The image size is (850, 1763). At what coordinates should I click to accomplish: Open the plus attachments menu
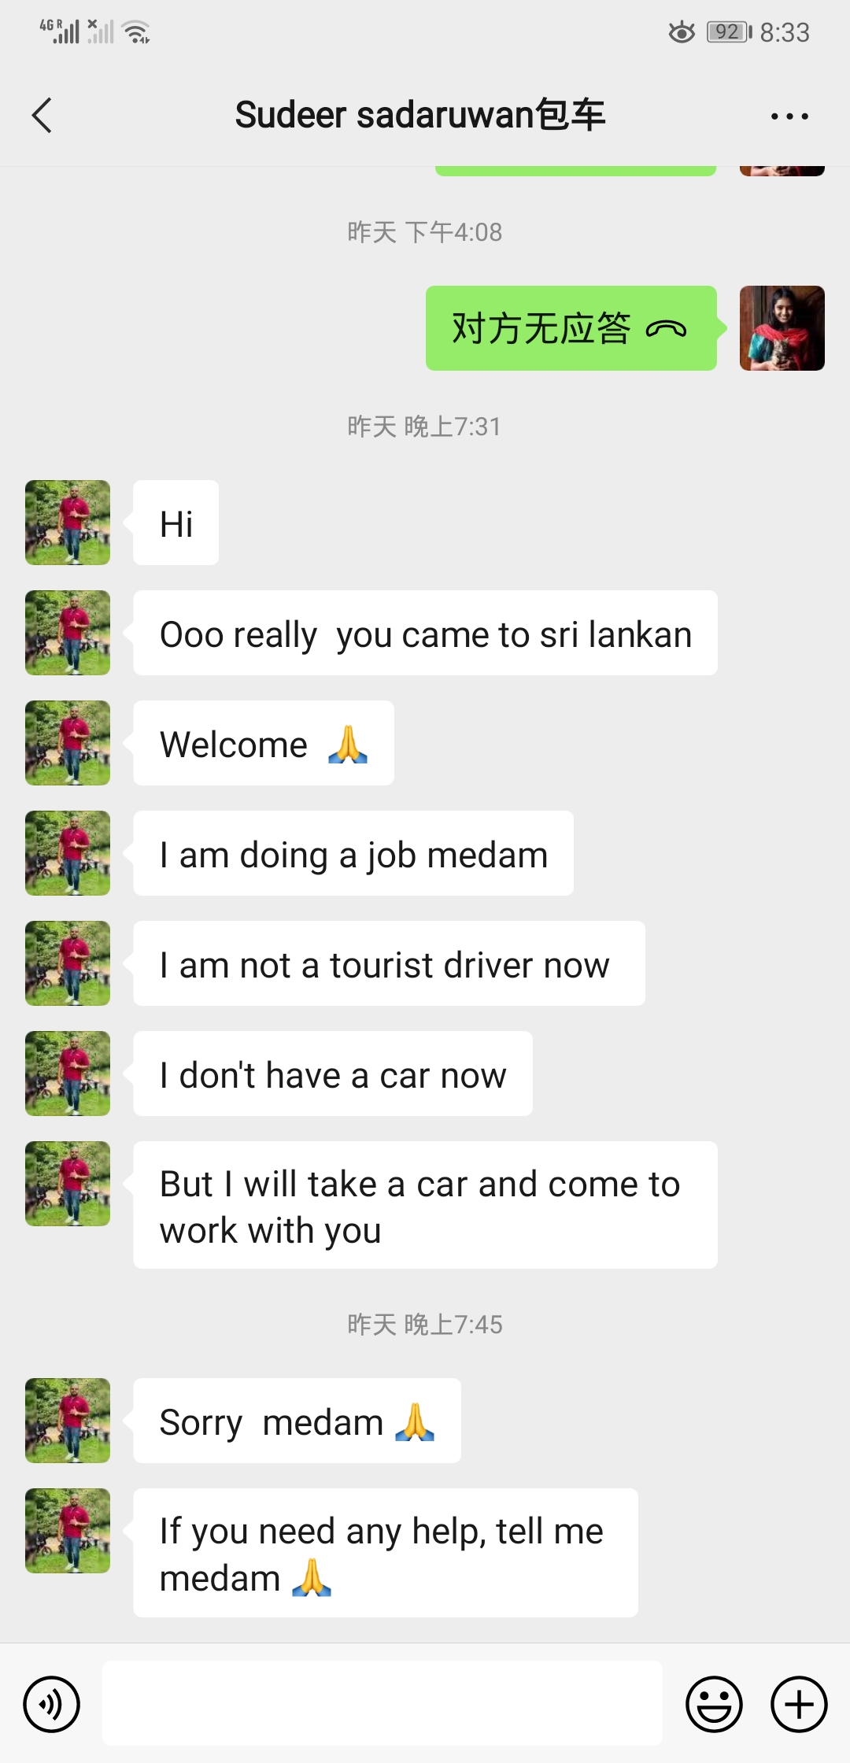click(799, 1704)
